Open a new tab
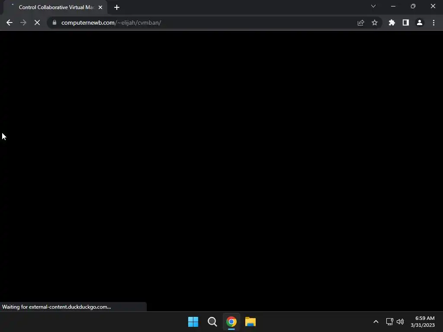Viewport: 443px width, 332px height. pyautogui.click(x=117, y=7)
